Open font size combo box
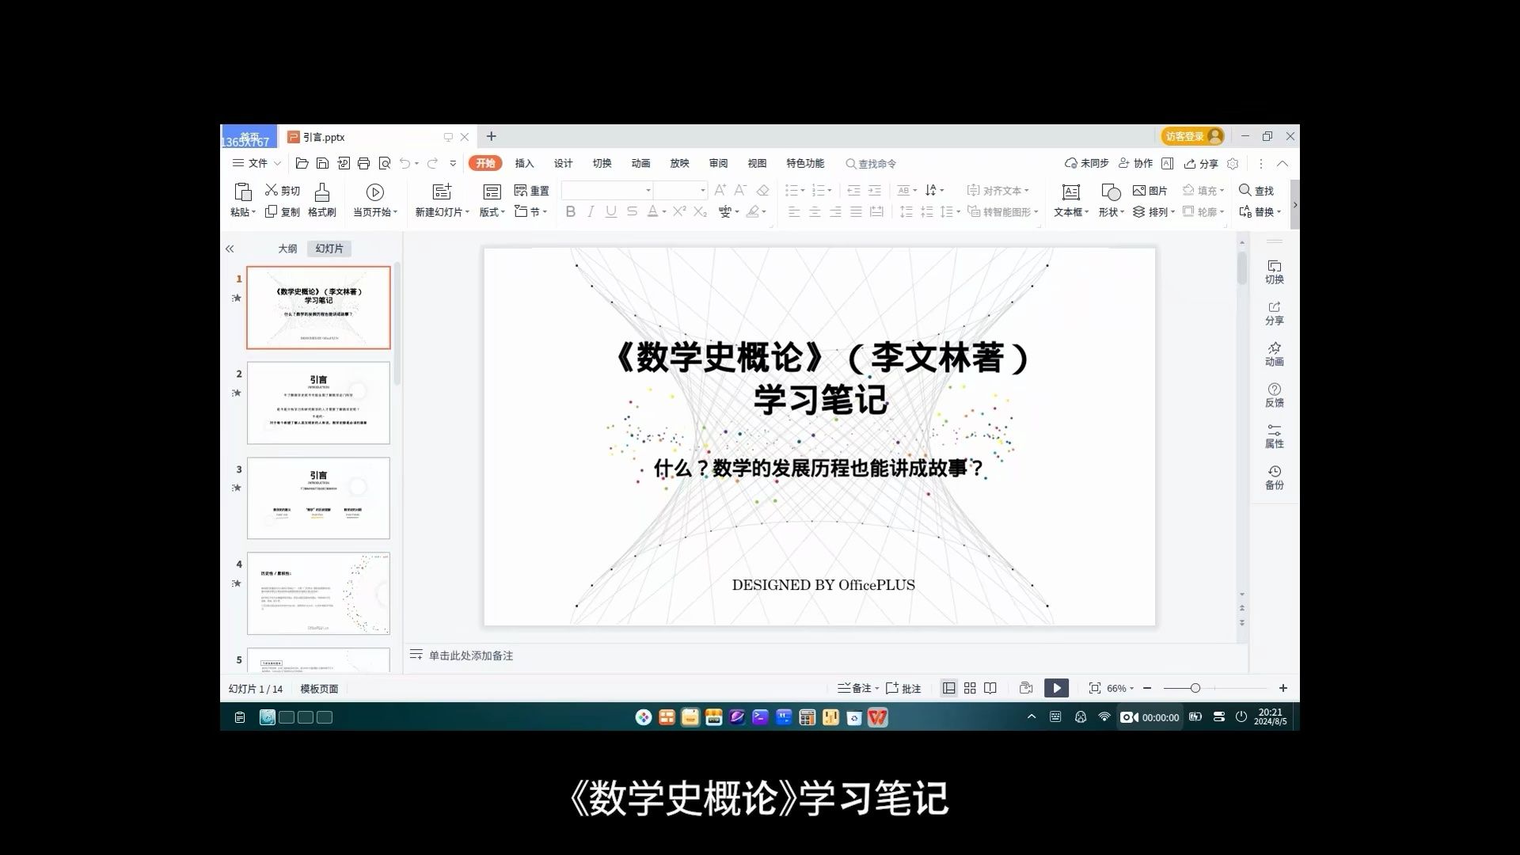 [x=680, y=190]
